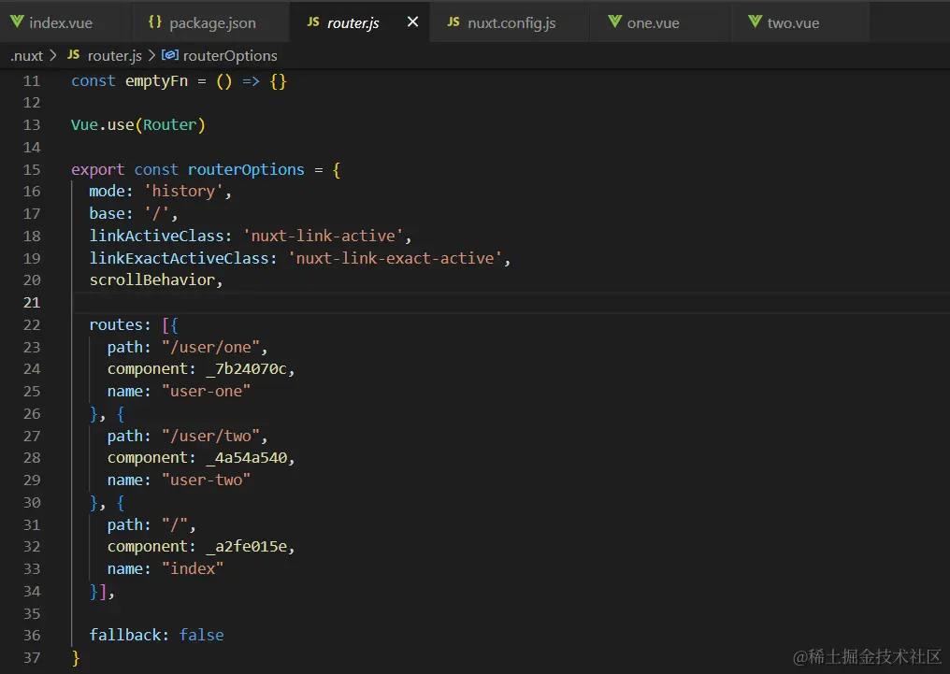Image resolution: width=950 pixels, height=674 pixels.
Task: Click the linkExactActiveClass property name
Action: click(x=179, y=258)
